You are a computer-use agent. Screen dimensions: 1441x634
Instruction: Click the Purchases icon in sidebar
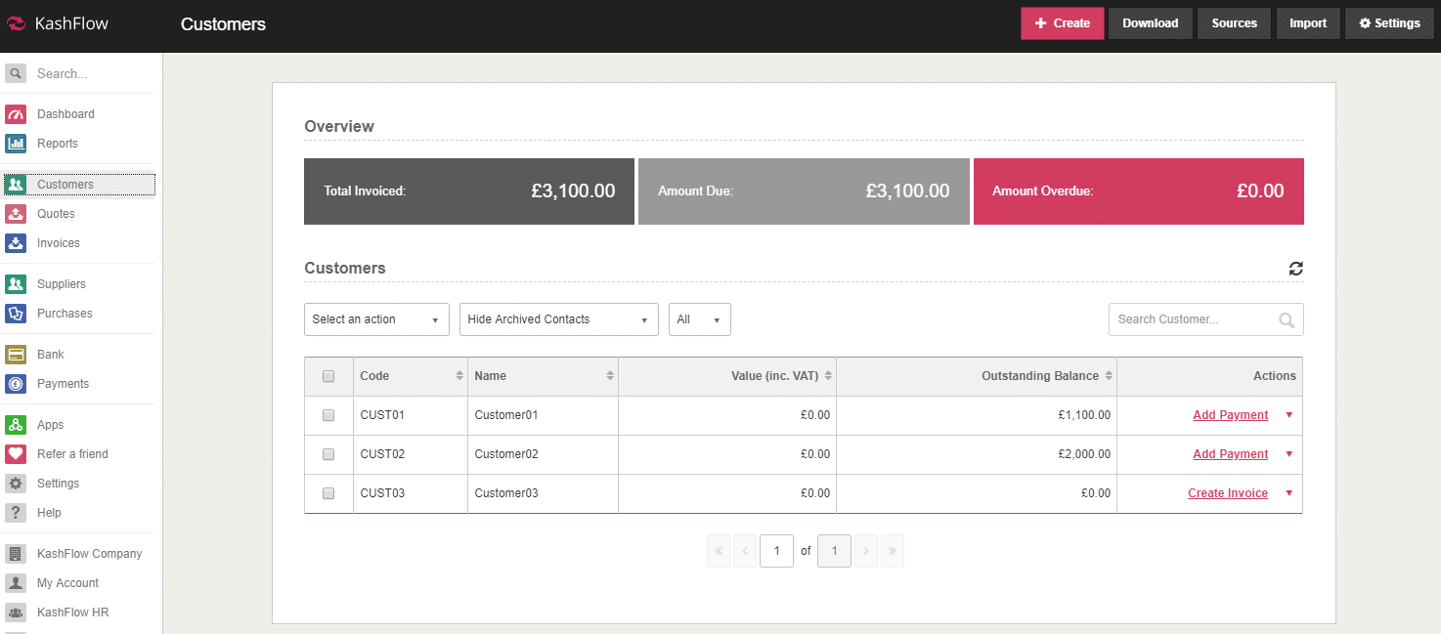click(16, 314)
